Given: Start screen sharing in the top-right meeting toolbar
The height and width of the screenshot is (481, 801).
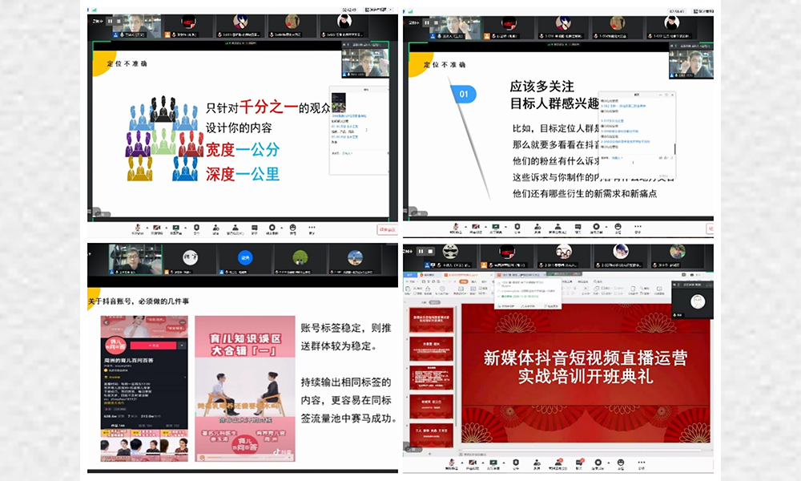Looking at the screenshot, I should 496,226.
